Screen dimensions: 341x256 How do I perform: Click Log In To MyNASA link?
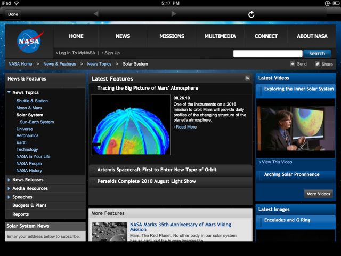point(76,53)
